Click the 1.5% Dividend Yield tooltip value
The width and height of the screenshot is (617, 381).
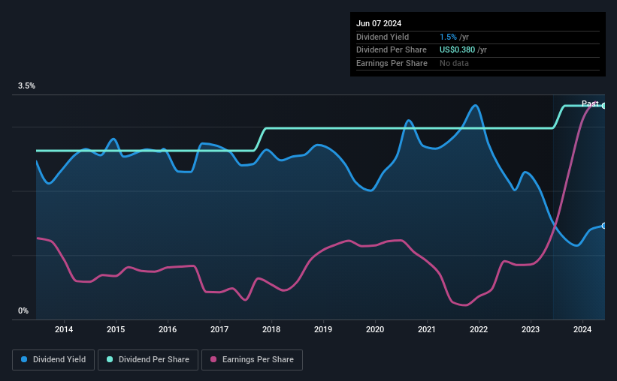[x=448, y=37]
